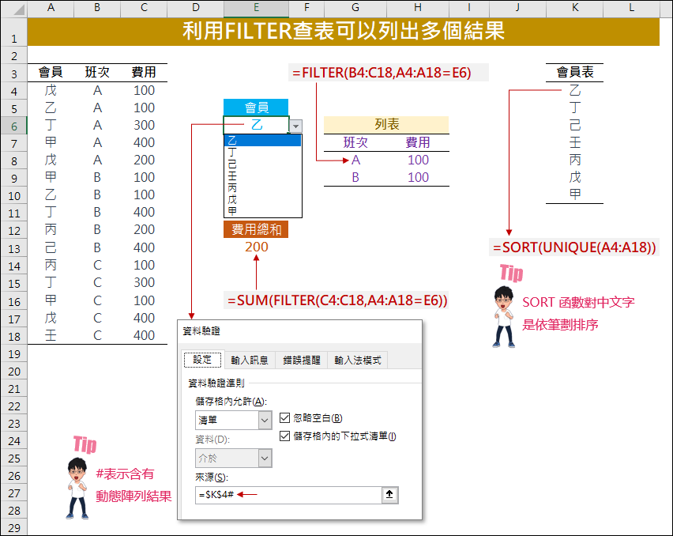Click the =SORT(UNIQUE(A4:A18)) formula text
This screenshot has width=673, height=536.
click(x=574, y=247)
